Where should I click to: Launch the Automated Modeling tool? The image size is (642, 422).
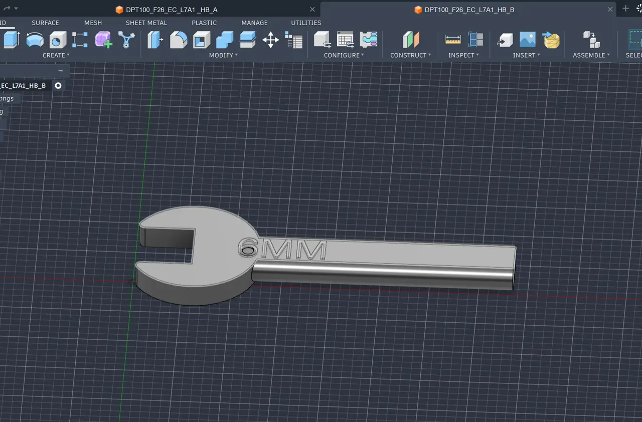tap(126, 40)
